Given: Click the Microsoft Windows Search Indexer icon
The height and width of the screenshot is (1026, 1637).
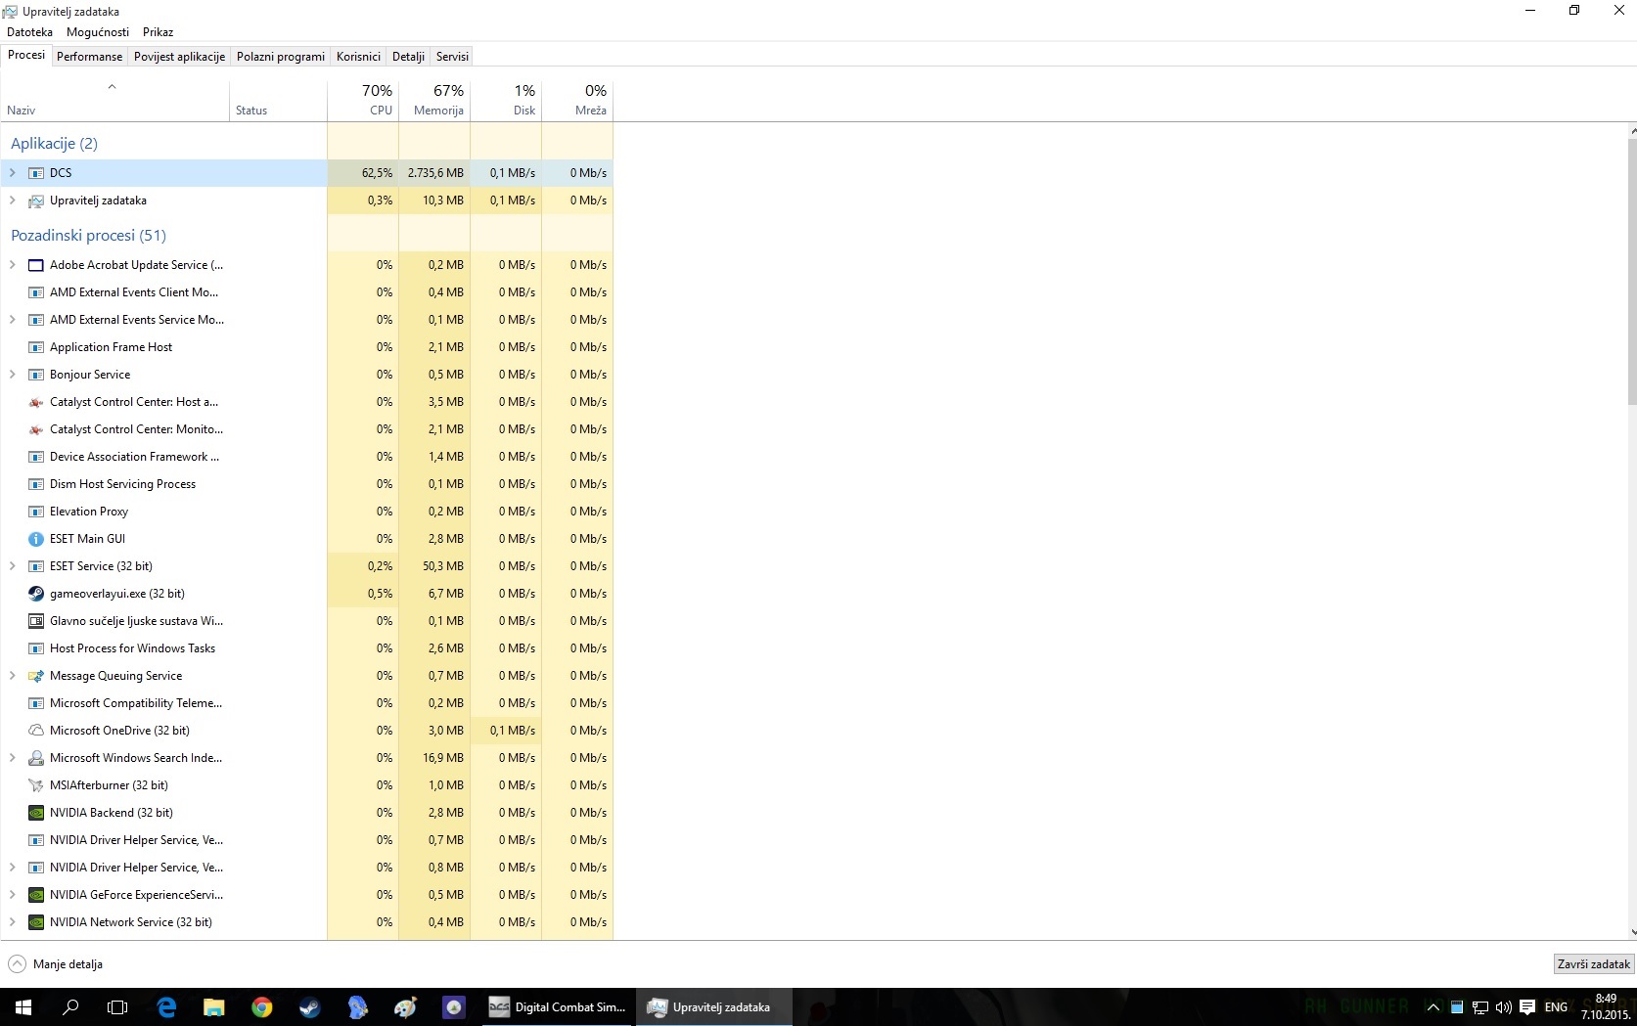Looking at the screenshot, I should 36,758.
